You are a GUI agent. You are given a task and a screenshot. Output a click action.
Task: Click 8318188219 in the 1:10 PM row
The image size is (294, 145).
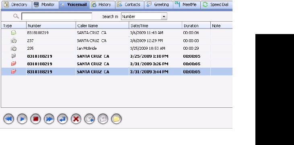point(39,56)
